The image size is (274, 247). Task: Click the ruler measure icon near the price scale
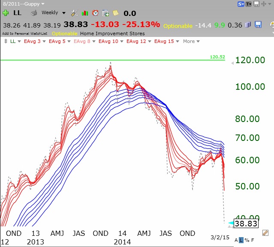tap(265, 233)
